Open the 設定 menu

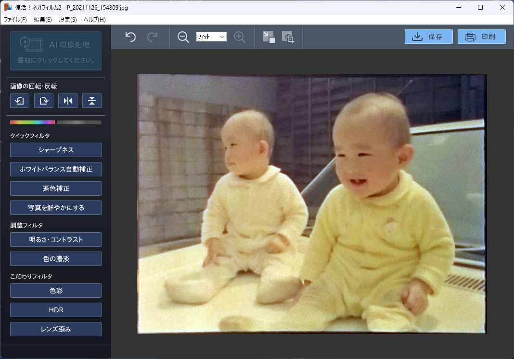pos(67,20)
